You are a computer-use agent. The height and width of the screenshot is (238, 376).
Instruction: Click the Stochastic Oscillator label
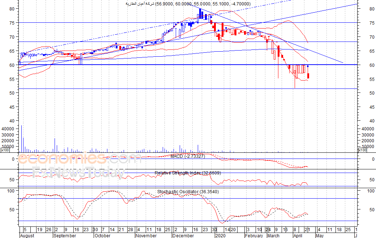pos(188,191)
